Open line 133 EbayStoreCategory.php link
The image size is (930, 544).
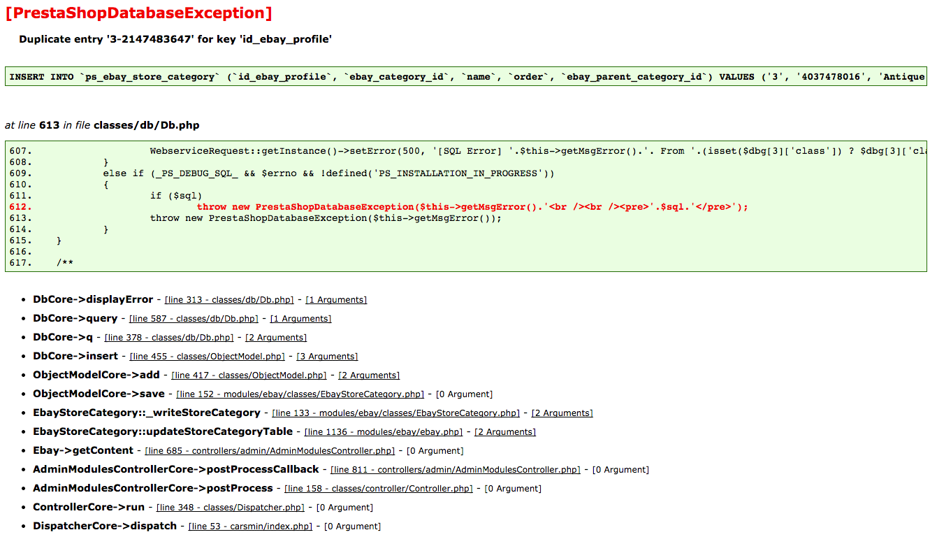pyautogui.click(x=396, y=413)
